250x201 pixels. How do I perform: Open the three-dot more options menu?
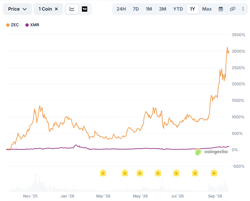click(x=243, y=9)
